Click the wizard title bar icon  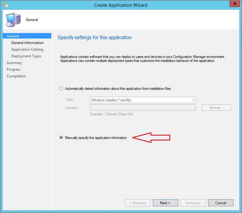6,5
